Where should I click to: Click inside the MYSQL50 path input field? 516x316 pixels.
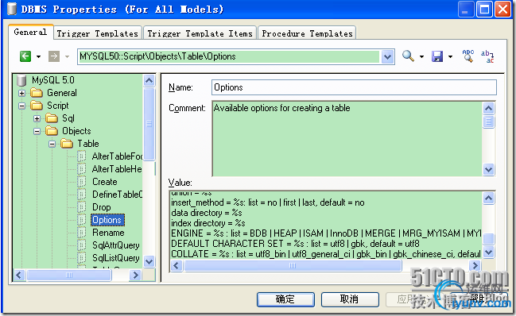click(229, 56)
